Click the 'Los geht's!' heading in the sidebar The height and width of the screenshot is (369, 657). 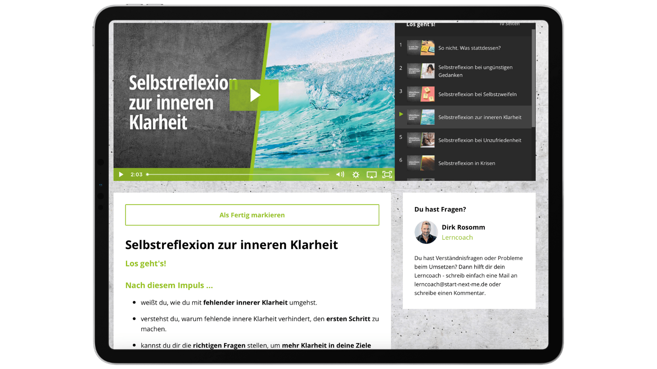coord(420,24)
